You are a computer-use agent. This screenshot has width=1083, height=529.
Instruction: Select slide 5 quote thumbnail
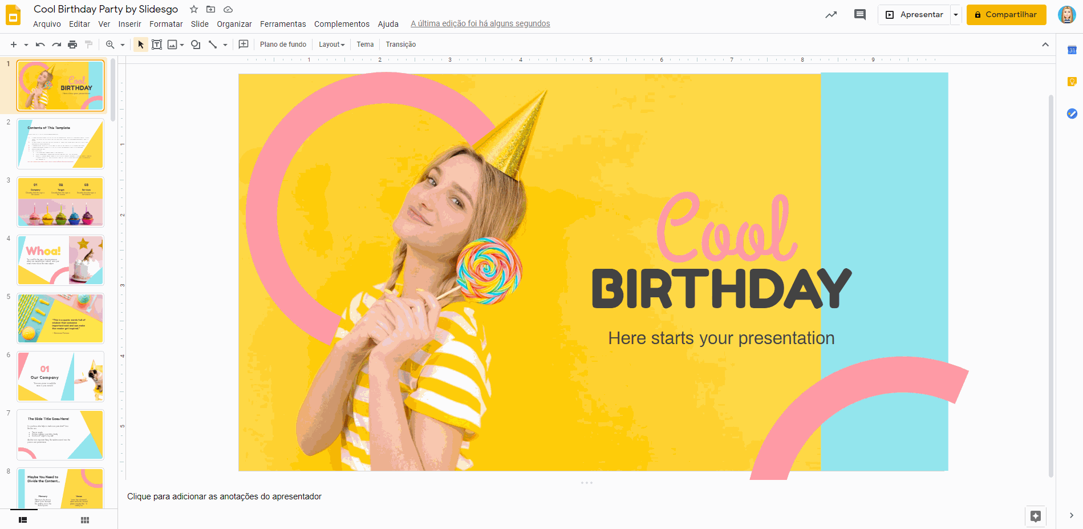60,318
